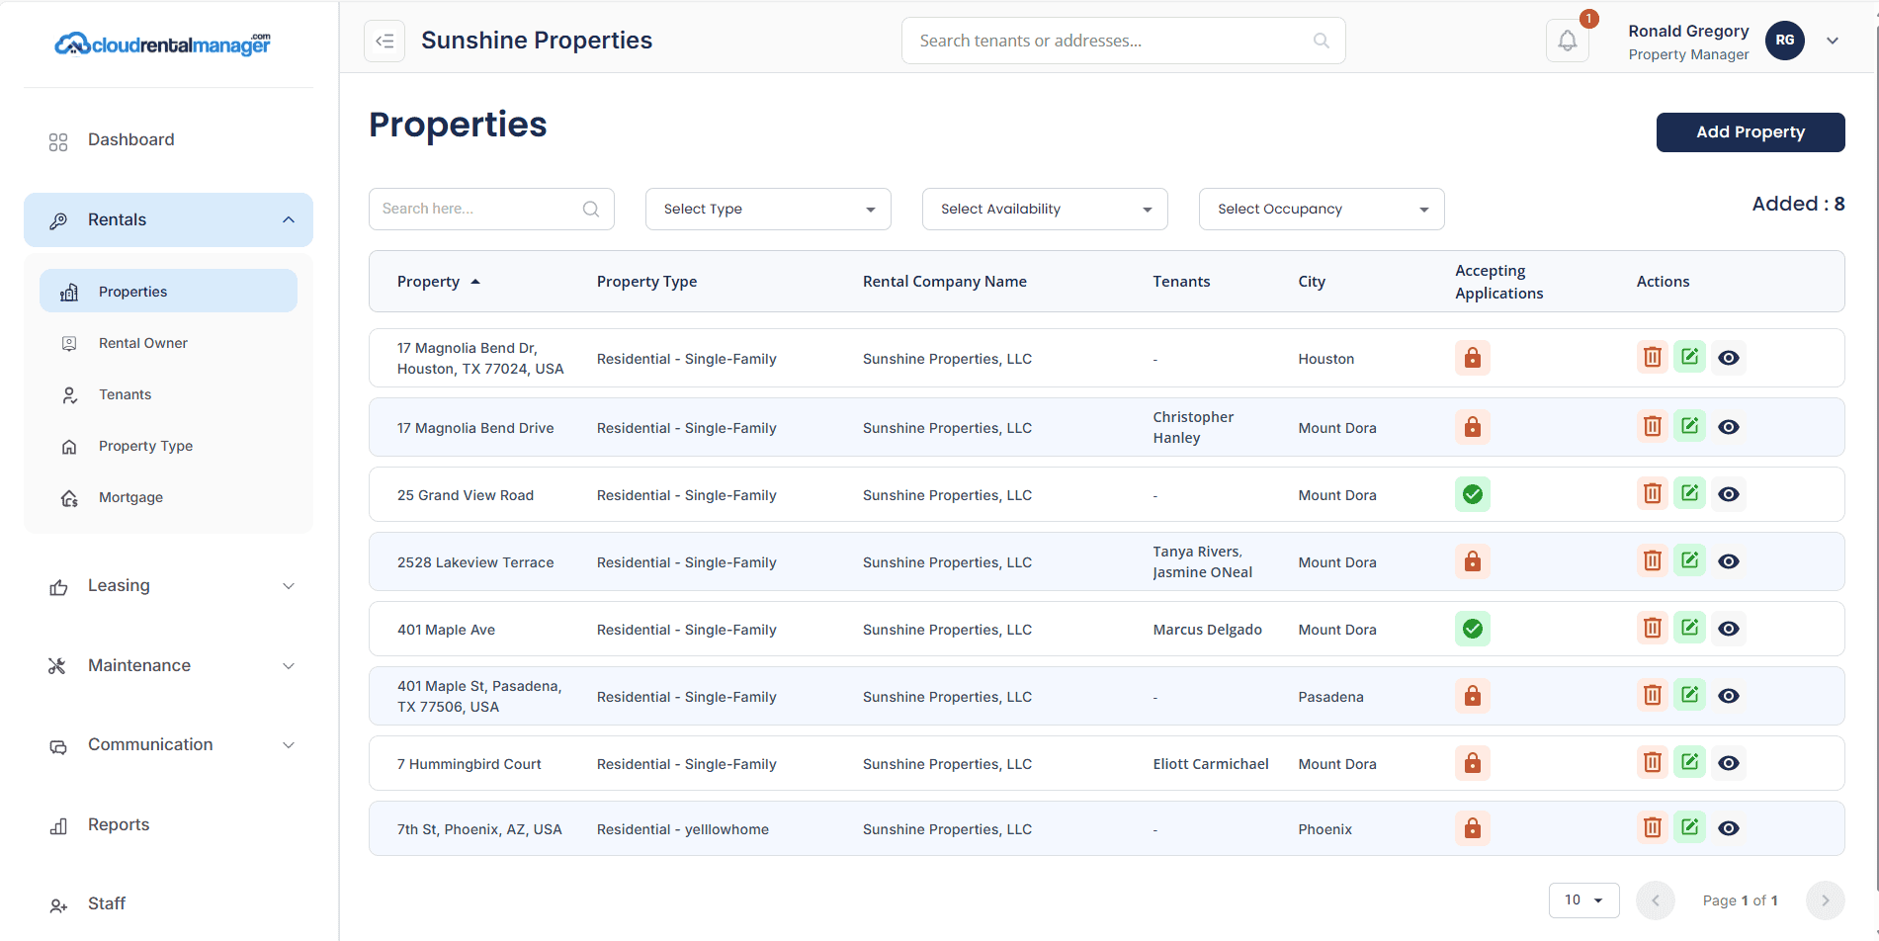View the 401 Maple St, Pasadena property details
Viewport: 1879px width, 941px height.
point(1728,696)
